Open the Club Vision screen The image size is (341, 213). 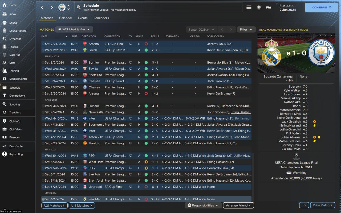[18, 129]
